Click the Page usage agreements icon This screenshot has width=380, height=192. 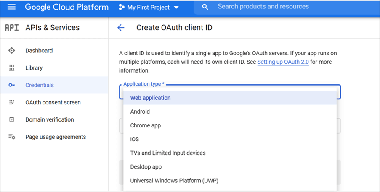[12, 137]
